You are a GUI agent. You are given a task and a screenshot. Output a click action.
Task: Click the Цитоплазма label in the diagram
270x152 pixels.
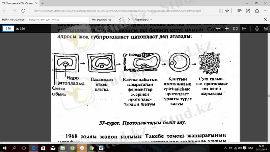(x=70, y=83)
